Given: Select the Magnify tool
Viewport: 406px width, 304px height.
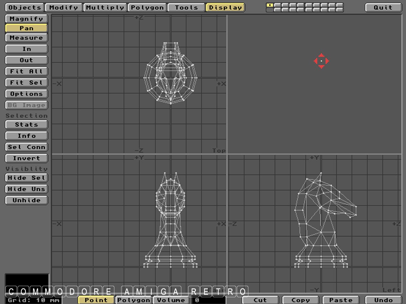Looking at the screenshot, I should click(x=26, y=19).
